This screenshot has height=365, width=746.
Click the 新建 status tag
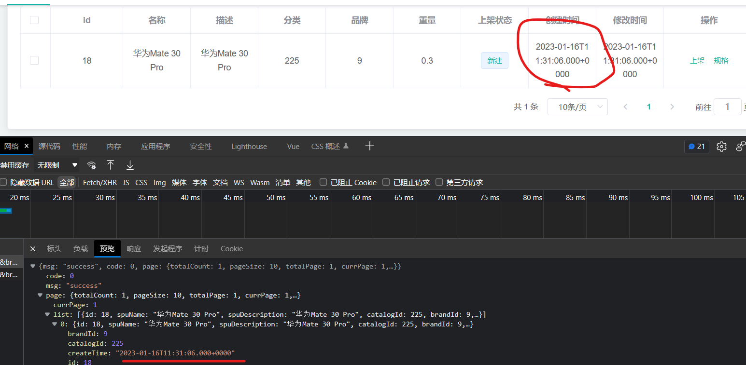point(494,60)
